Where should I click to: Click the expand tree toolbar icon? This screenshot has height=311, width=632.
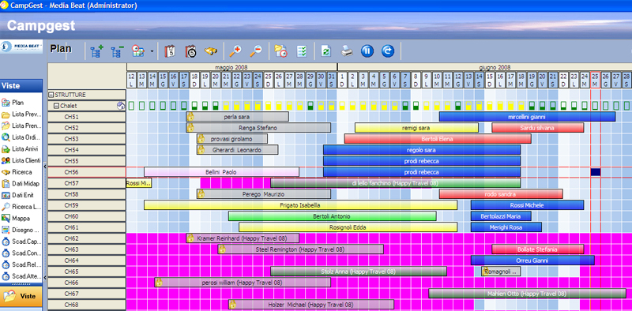(x=96, y=51)
